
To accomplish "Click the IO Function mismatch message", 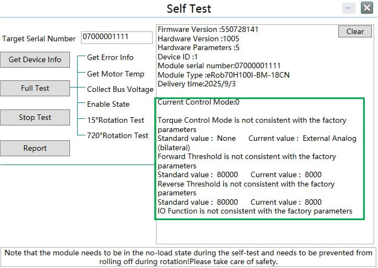I will [255, 211].
